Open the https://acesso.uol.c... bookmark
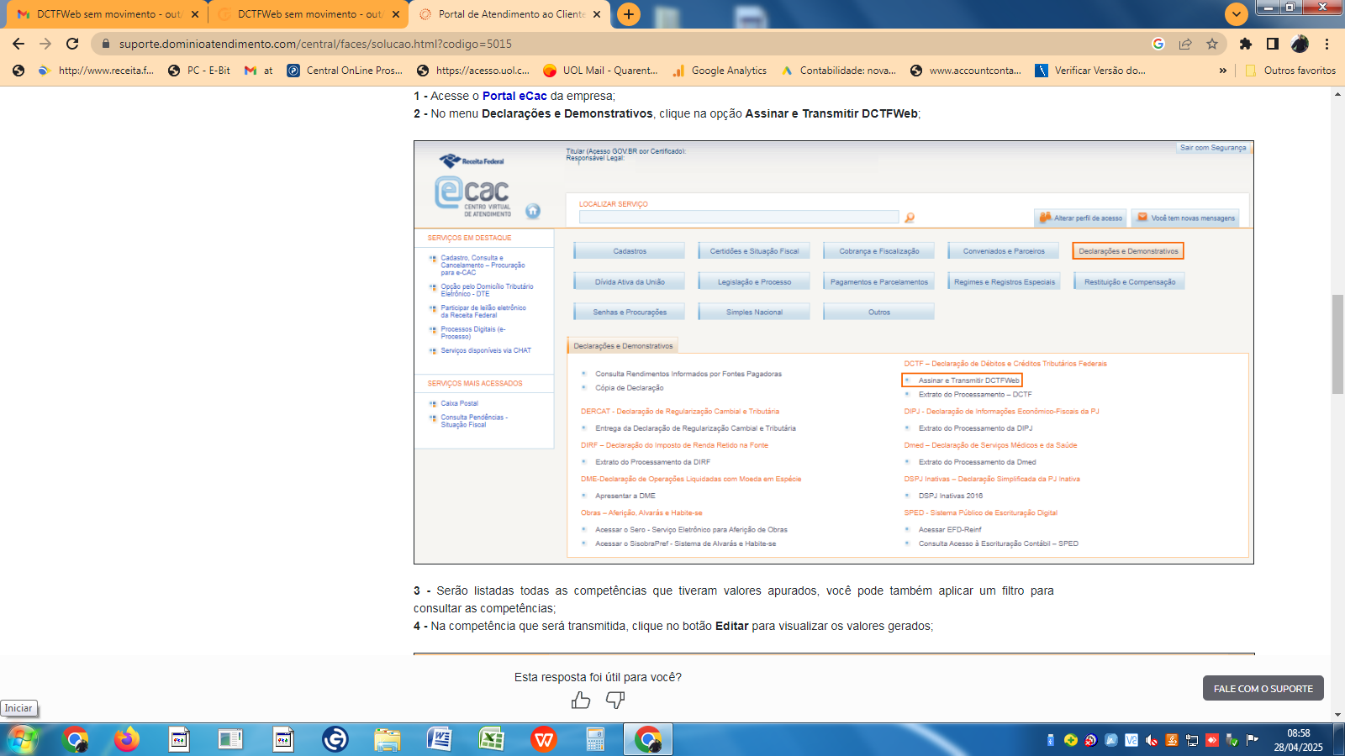1345x756 pixels. (x=473, y=71)
